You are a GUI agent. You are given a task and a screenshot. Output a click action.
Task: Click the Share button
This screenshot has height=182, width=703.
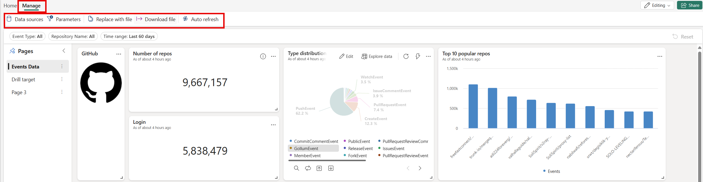point(690,5)
